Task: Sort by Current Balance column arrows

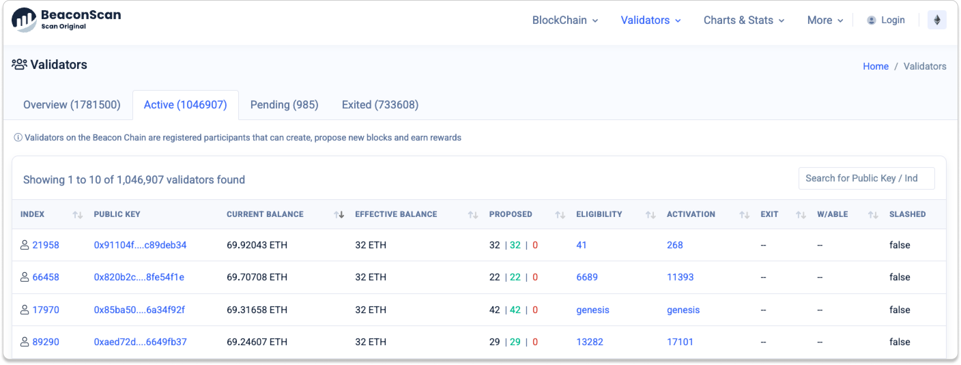Action: 339,215
